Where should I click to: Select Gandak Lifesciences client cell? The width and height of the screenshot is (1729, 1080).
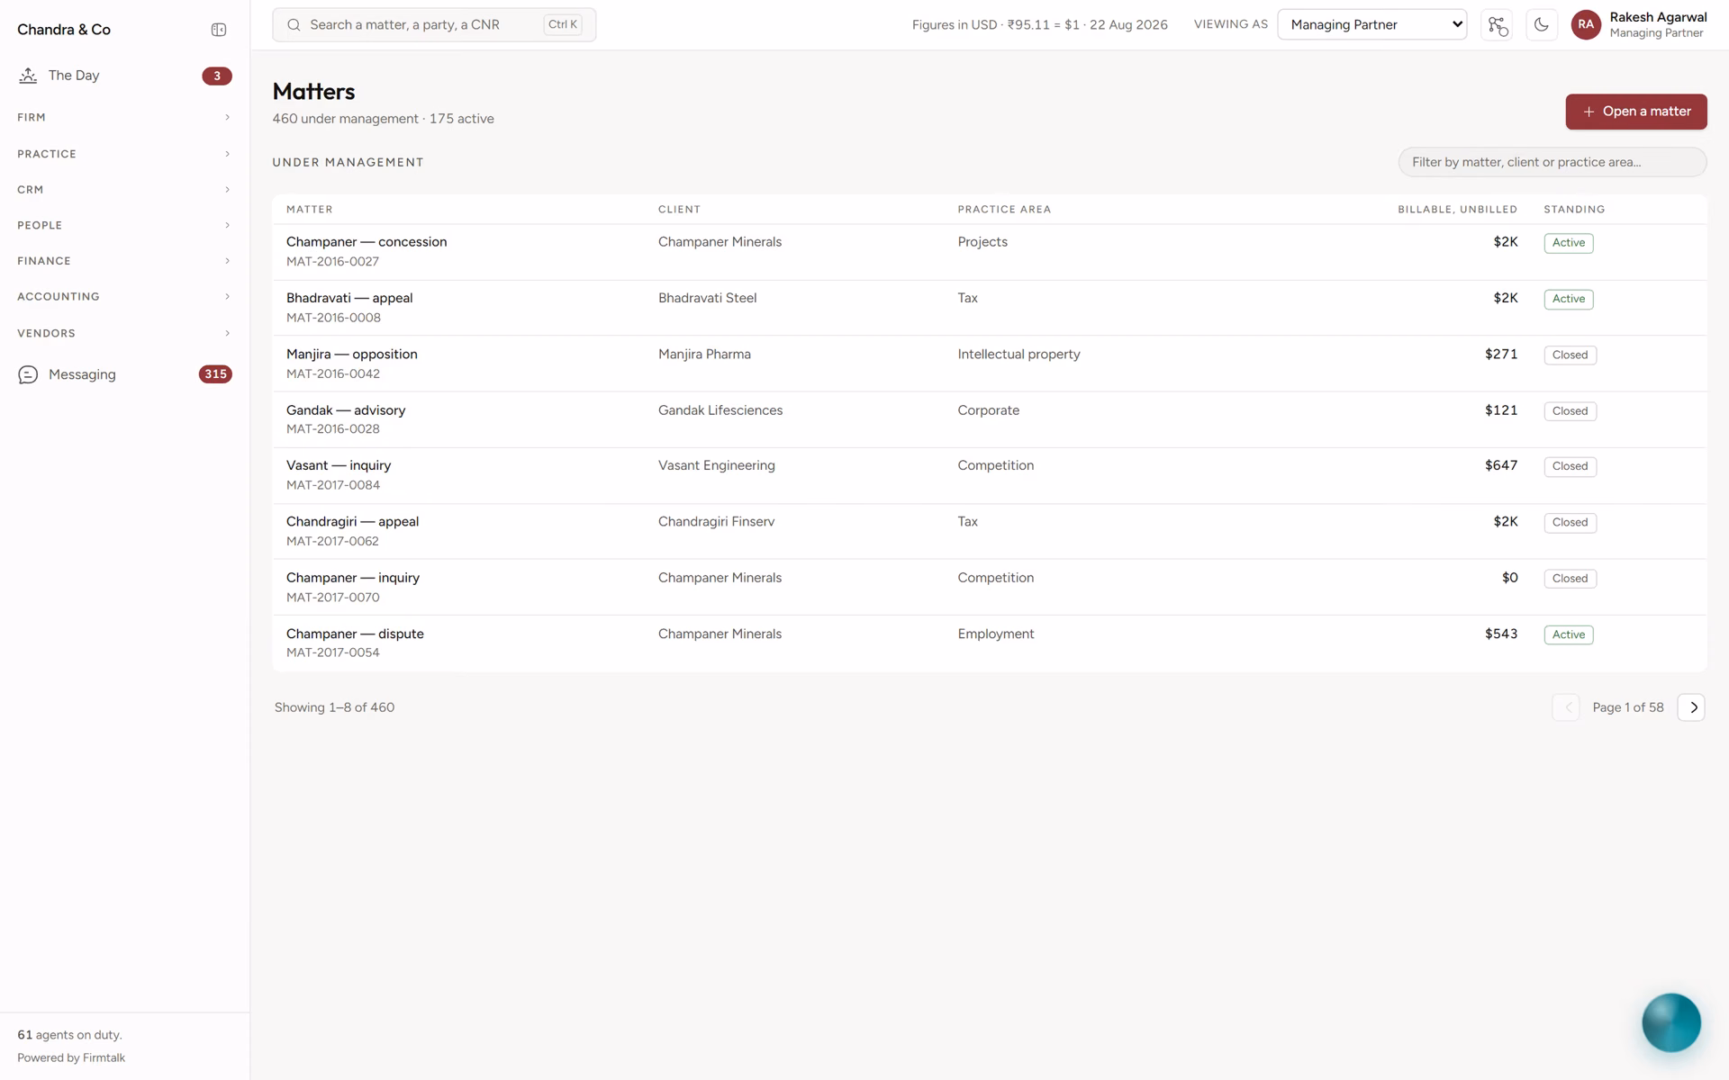[720, 410]
